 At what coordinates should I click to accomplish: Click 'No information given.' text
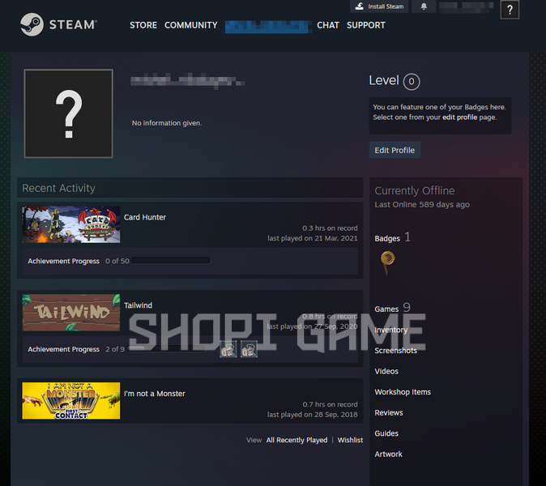167,123
